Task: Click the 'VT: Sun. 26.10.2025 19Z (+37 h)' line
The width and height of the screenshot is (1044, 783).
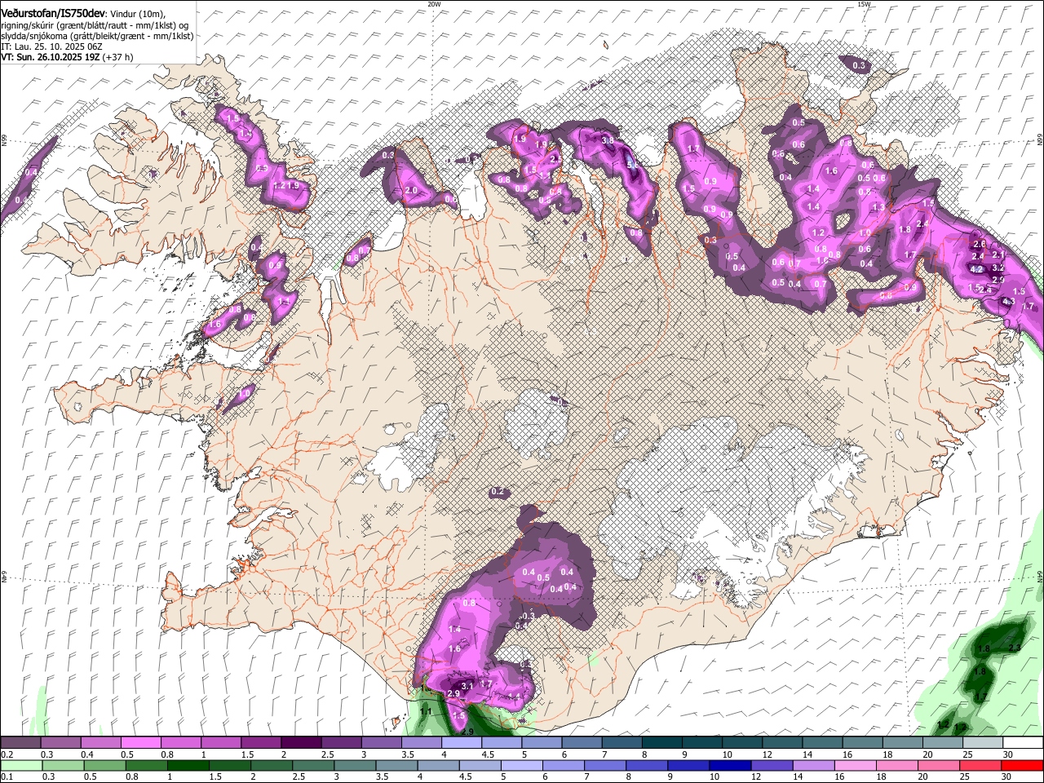Action: (67, 57)
